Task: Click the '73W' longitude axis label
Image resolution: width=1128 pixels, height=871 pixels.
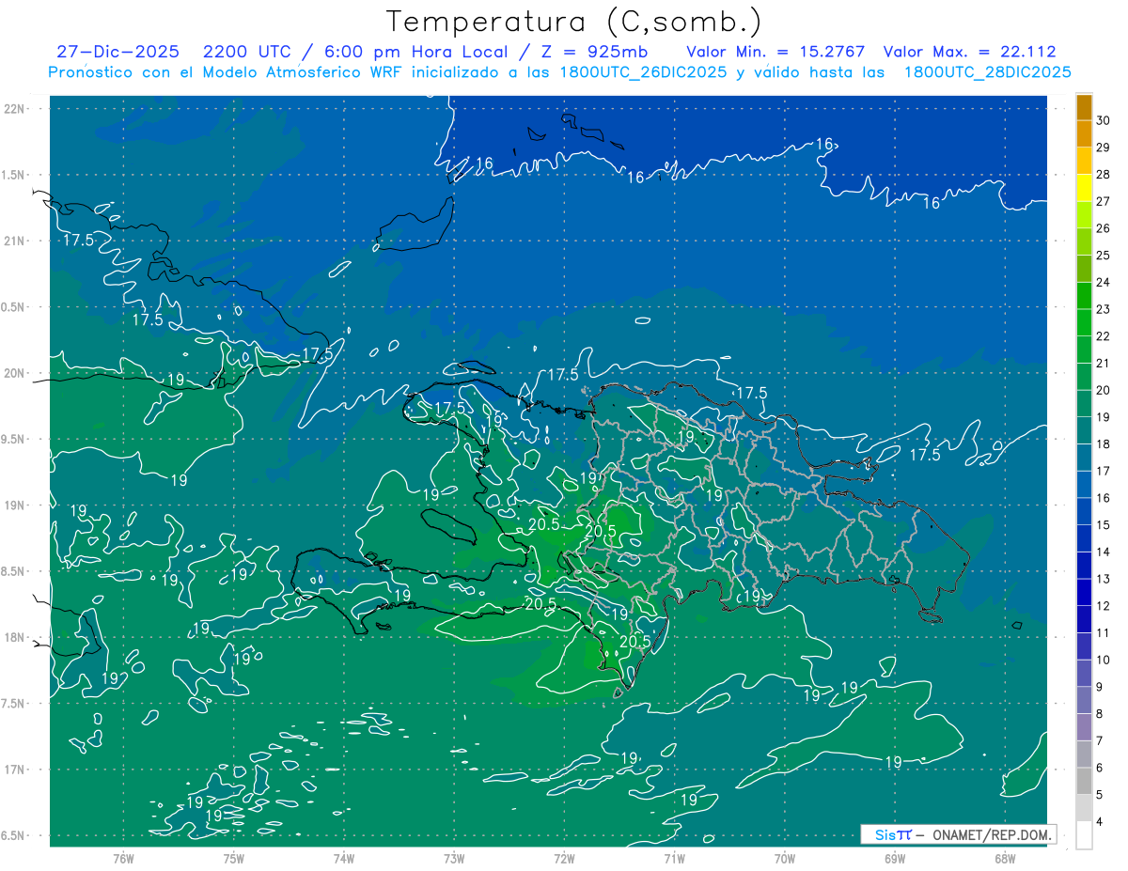Action: click(454, 858)
